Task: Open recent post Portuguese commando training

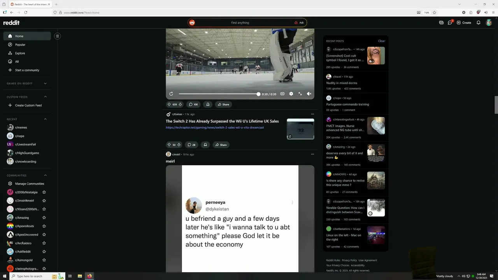Action: 347,104
